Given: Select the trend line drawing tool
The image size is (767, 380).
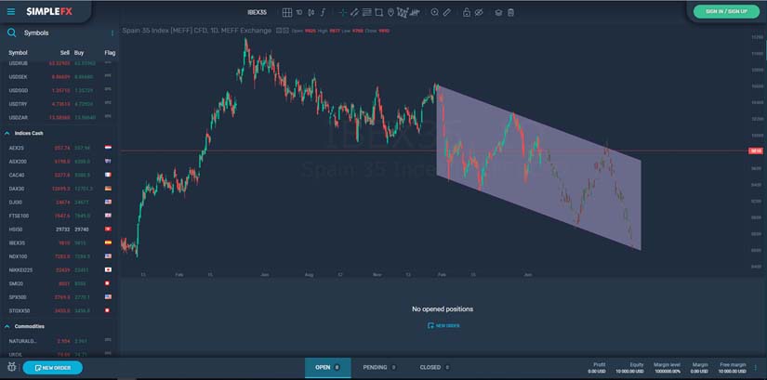Looking at the screenshot, I should pos(354,13).
